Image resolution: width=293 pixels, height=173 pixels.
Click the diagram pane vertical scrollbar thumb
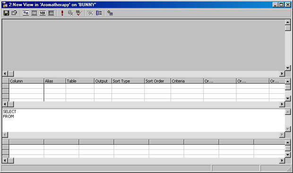tap(288, 28)
